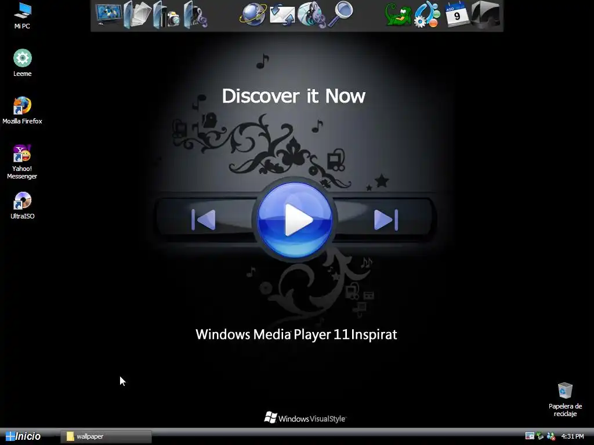594x445 pixels.
Task: Launch Mozilla Firefox from the desktop
Action: pos(23,111)
